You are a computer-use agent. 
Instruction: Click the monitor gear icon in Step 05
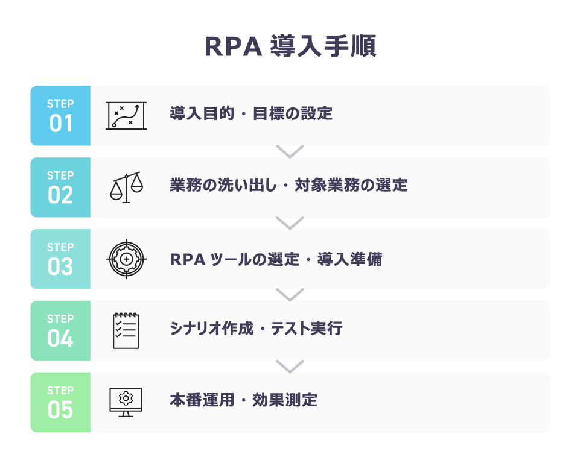(x=126, y=401)
